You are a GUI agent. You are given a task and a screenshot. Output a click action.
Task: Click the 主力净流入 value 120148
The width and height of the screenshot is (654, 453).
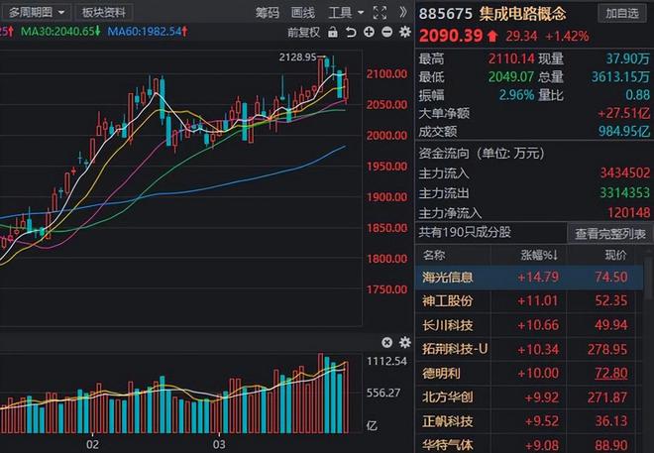tap(628, 213)
